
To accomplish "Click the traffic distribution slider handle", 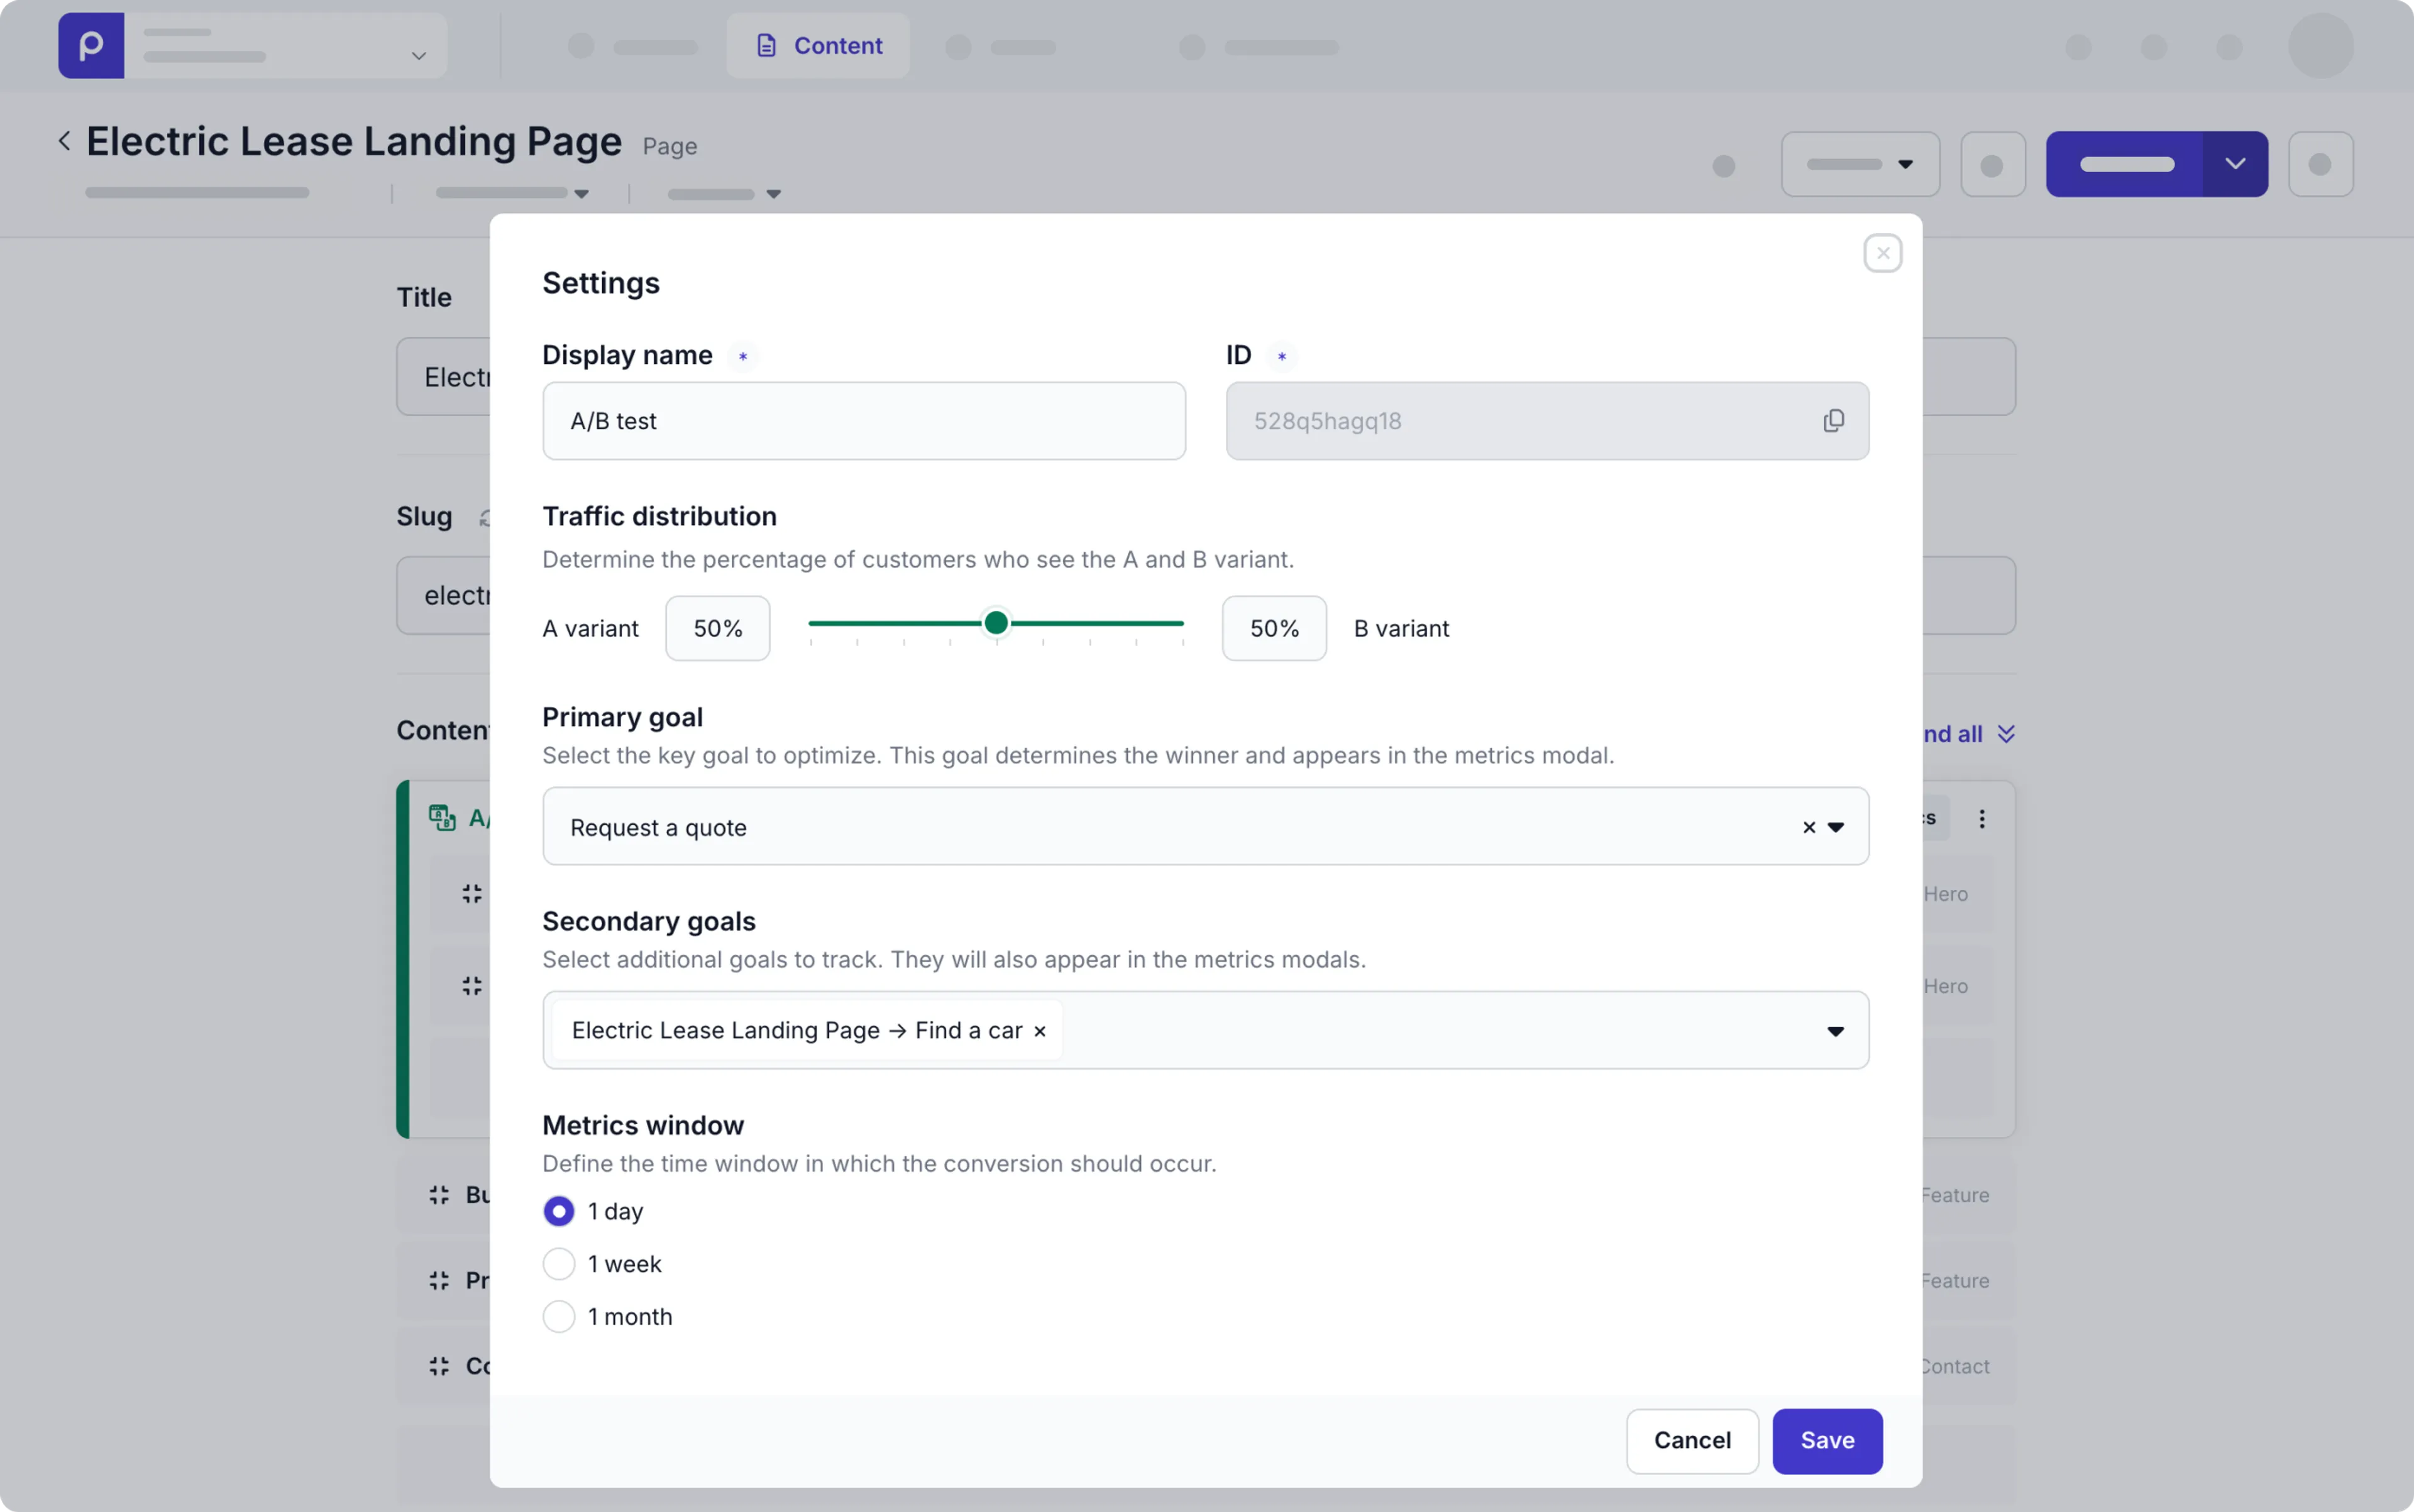I will click(x=995, y=624).
